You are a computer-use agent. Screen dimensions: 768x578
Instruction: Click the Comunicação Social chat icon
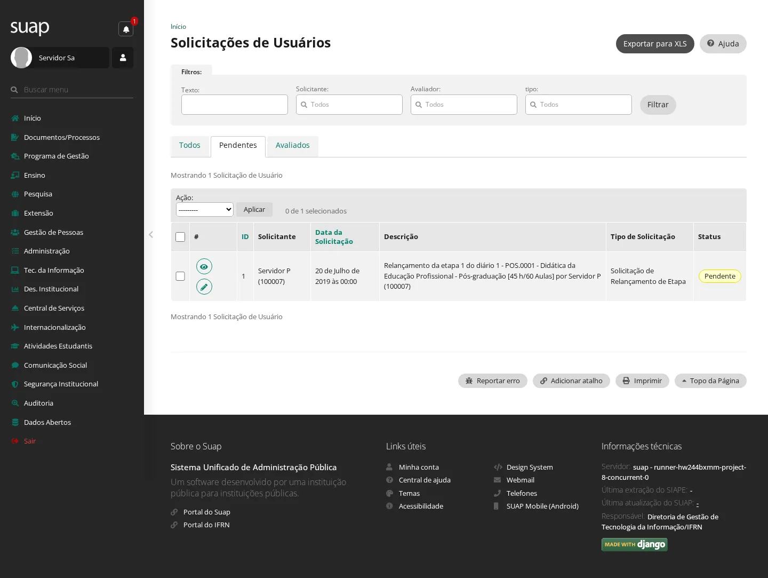pyautogui.click(x=15, y=366)
